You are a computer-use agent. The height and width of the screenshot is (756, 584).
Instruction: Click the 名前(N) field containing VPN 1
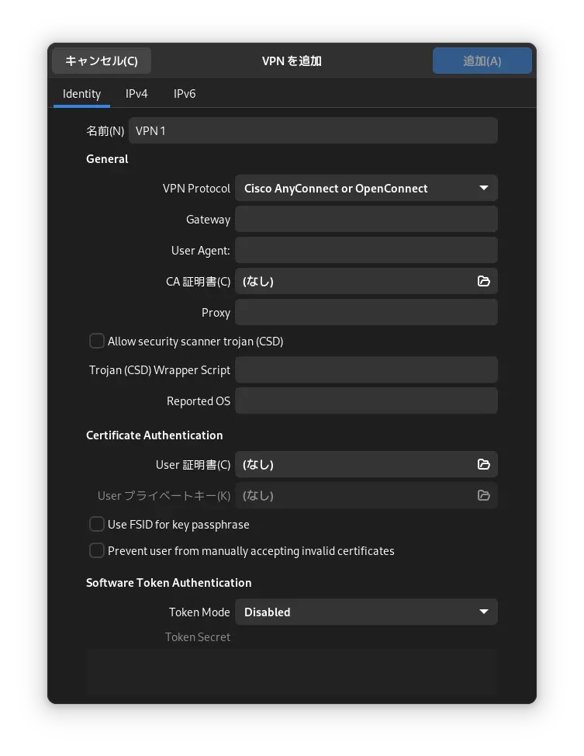click(313, 130)
